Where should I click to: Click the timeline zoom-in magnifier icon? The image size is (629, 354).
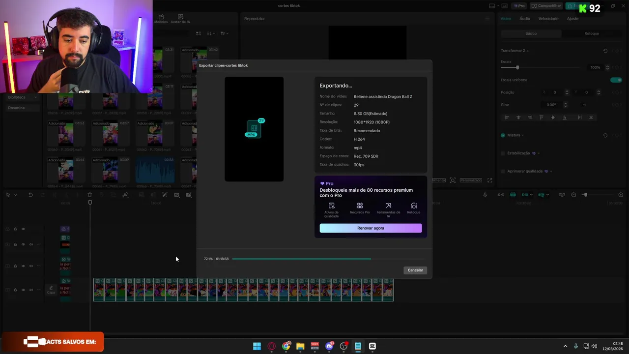pos(621,195)
